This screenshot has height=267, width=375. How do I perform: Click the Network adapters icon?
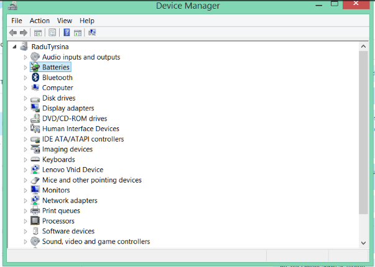[x=35, y=201]
